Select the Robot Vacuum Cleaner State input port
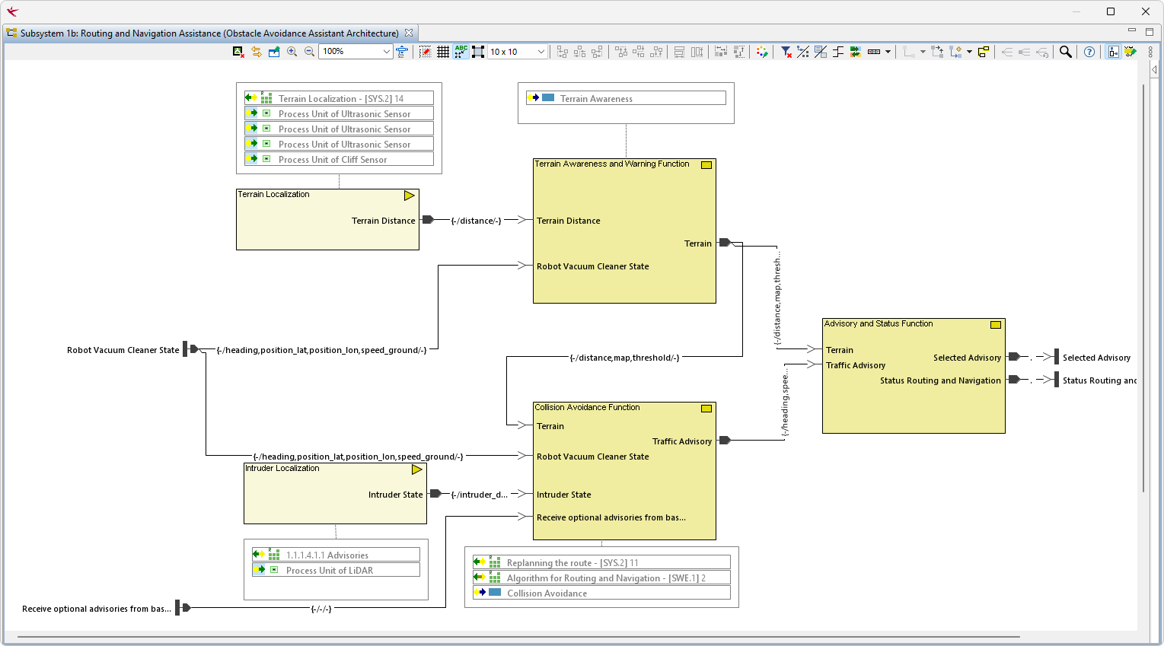1164x646 pixels. tap(190, 349)
